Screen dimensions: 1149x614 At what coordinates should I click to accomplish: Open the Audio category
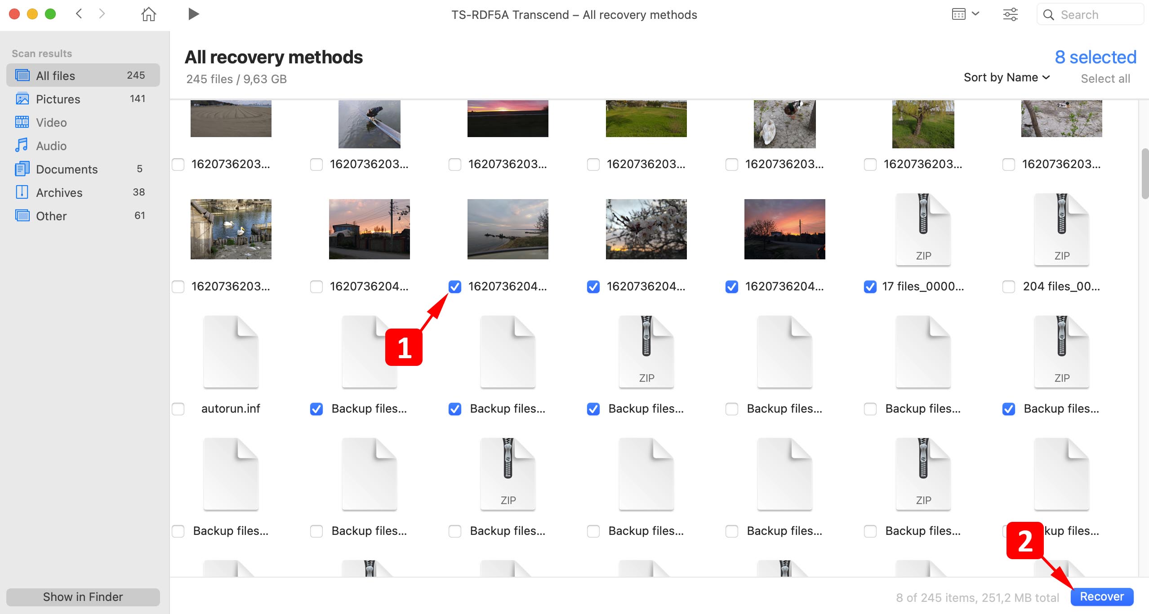tap(83, 146)
